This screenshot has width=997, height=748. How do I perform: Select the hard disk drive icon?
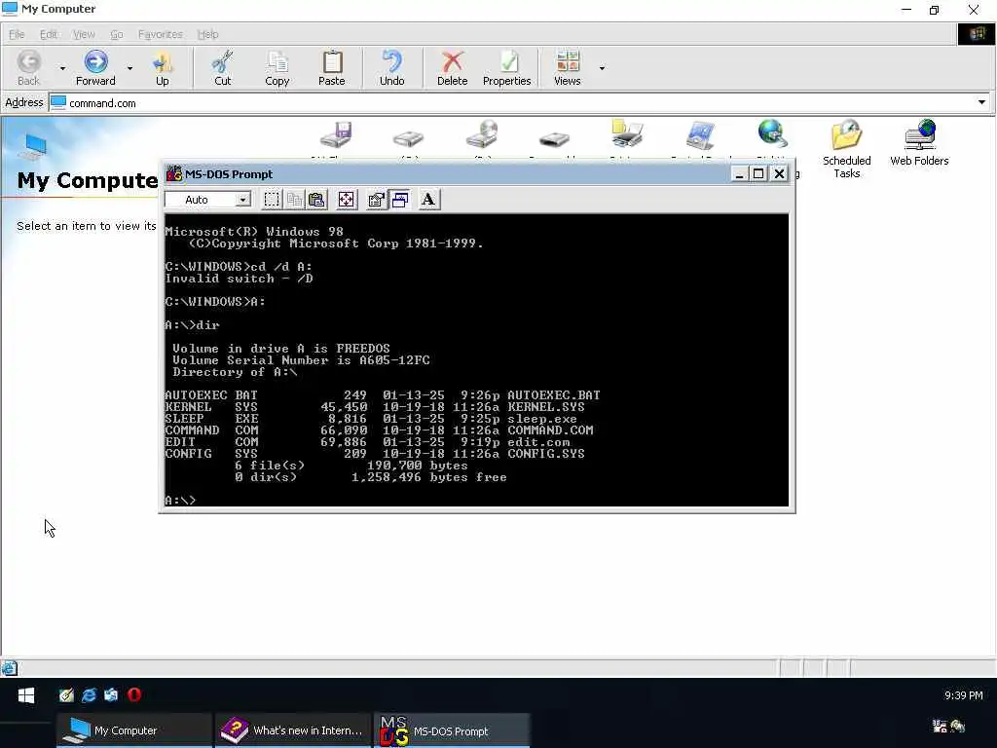pos(408,137)
